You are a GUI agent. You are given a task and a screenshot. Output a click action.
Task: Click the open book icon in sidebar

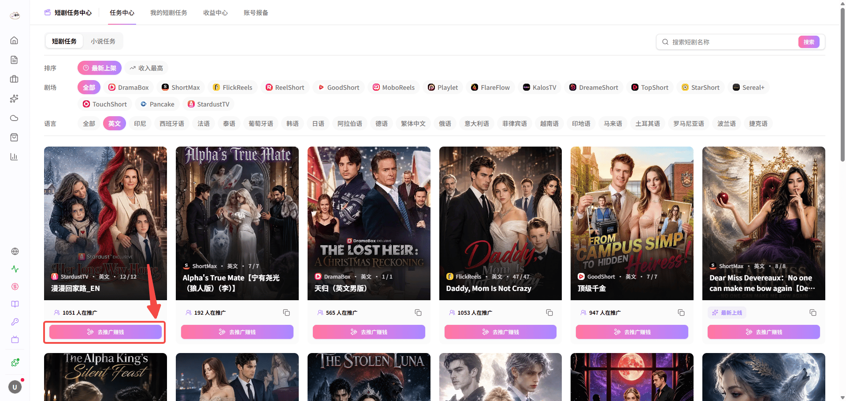[x=15, y=304]
